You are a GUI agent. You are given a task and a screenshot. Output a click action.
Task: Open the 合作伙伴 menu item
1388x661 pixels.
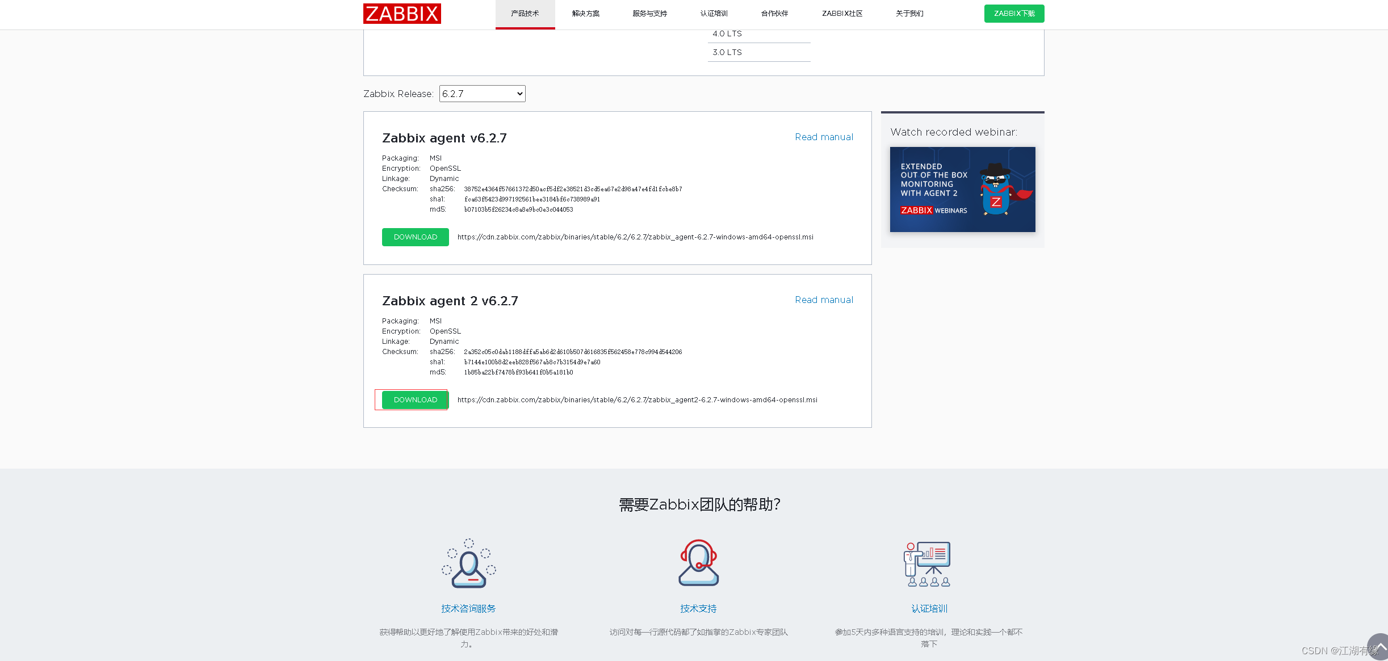click(775, 14)
